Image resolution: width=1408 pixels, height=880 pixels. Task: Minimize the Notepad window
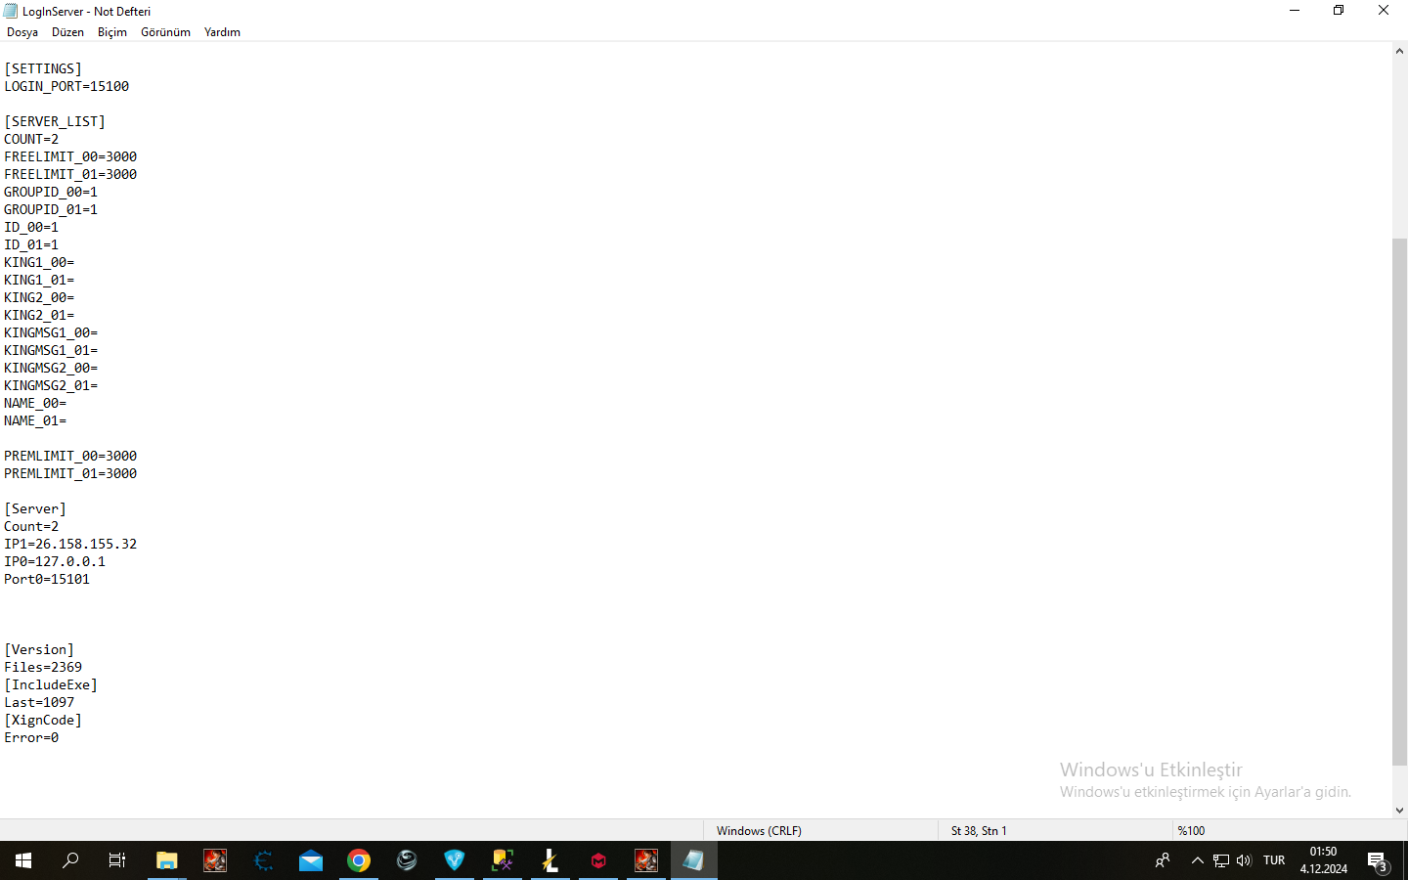[1295, 11]
